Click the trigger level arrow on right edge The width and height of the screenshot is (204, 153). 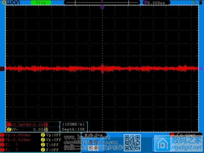pyautogui.click(x=200, y=68)
